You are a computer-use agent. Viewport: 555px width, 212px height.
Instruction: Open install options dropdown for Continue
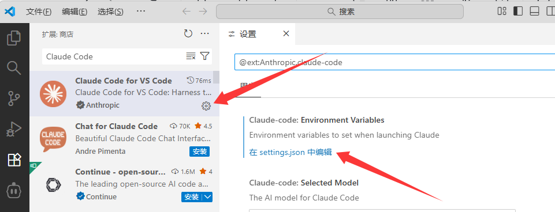pos(207,197)
